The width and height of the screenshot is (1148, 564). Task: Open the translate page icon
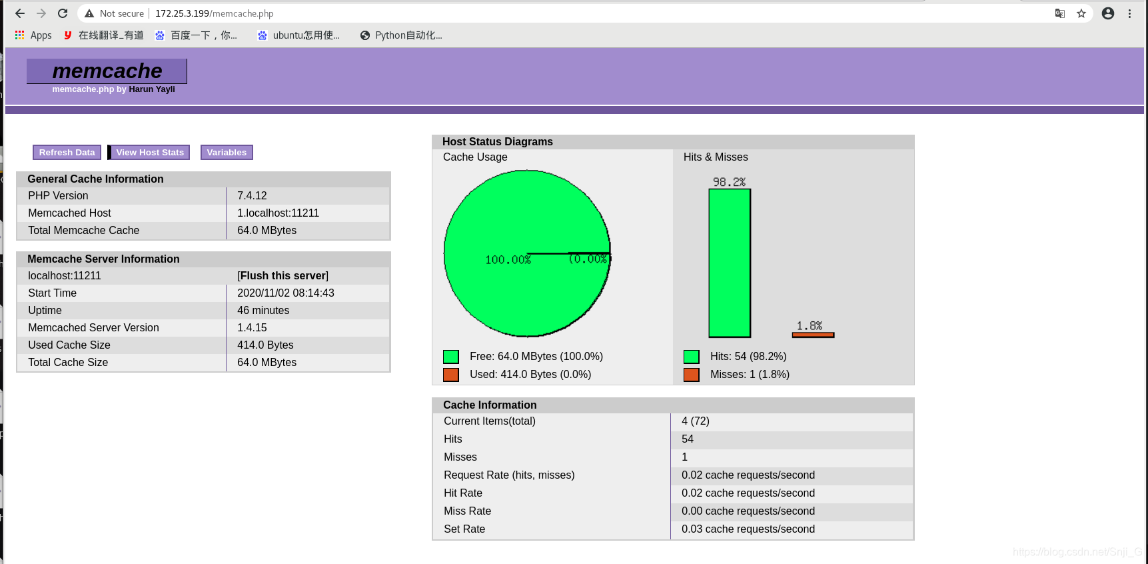tap(1060, 13)
